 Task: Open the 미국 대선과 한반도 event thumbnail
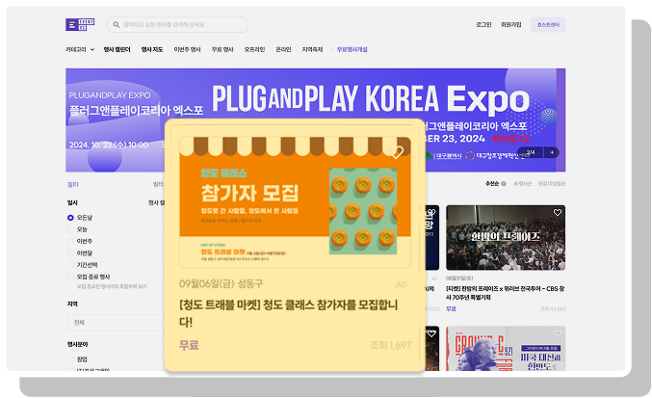[x=506, y=349]
